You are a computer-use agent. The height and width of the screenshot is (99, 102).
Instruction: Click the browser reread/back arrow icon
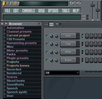click(x=6, y=24)
